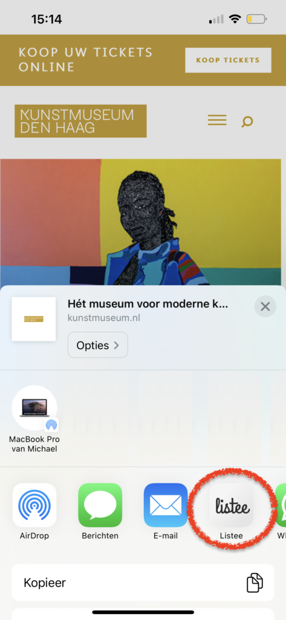286x620 pixels.
Task: Open Berichten messages app icon
Action: (100, 505)
